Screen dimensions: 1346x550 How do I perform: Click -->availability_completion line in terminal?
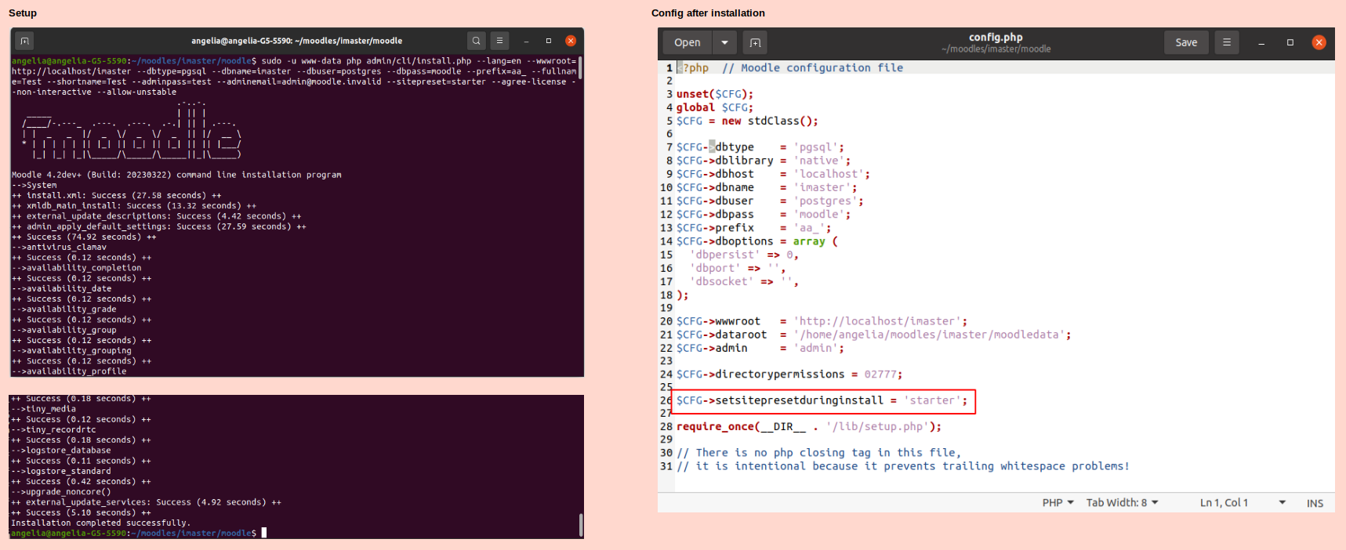[x=77, y=268]
